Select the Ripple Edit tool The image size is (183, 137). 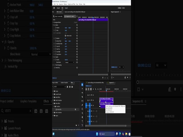click(82, 93)
